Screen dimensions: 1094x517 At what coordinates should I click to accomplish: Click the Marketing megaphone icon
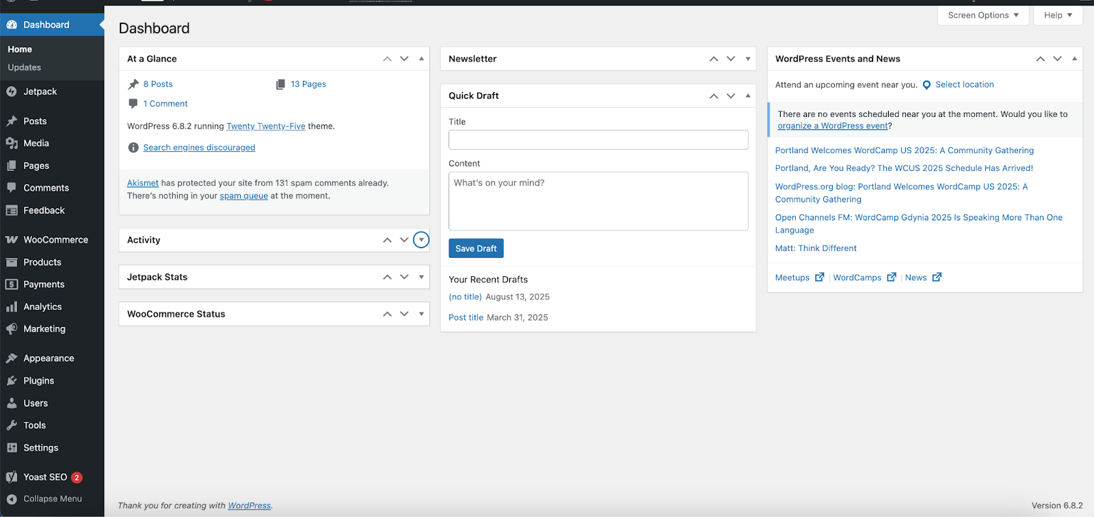coord(12,329)
